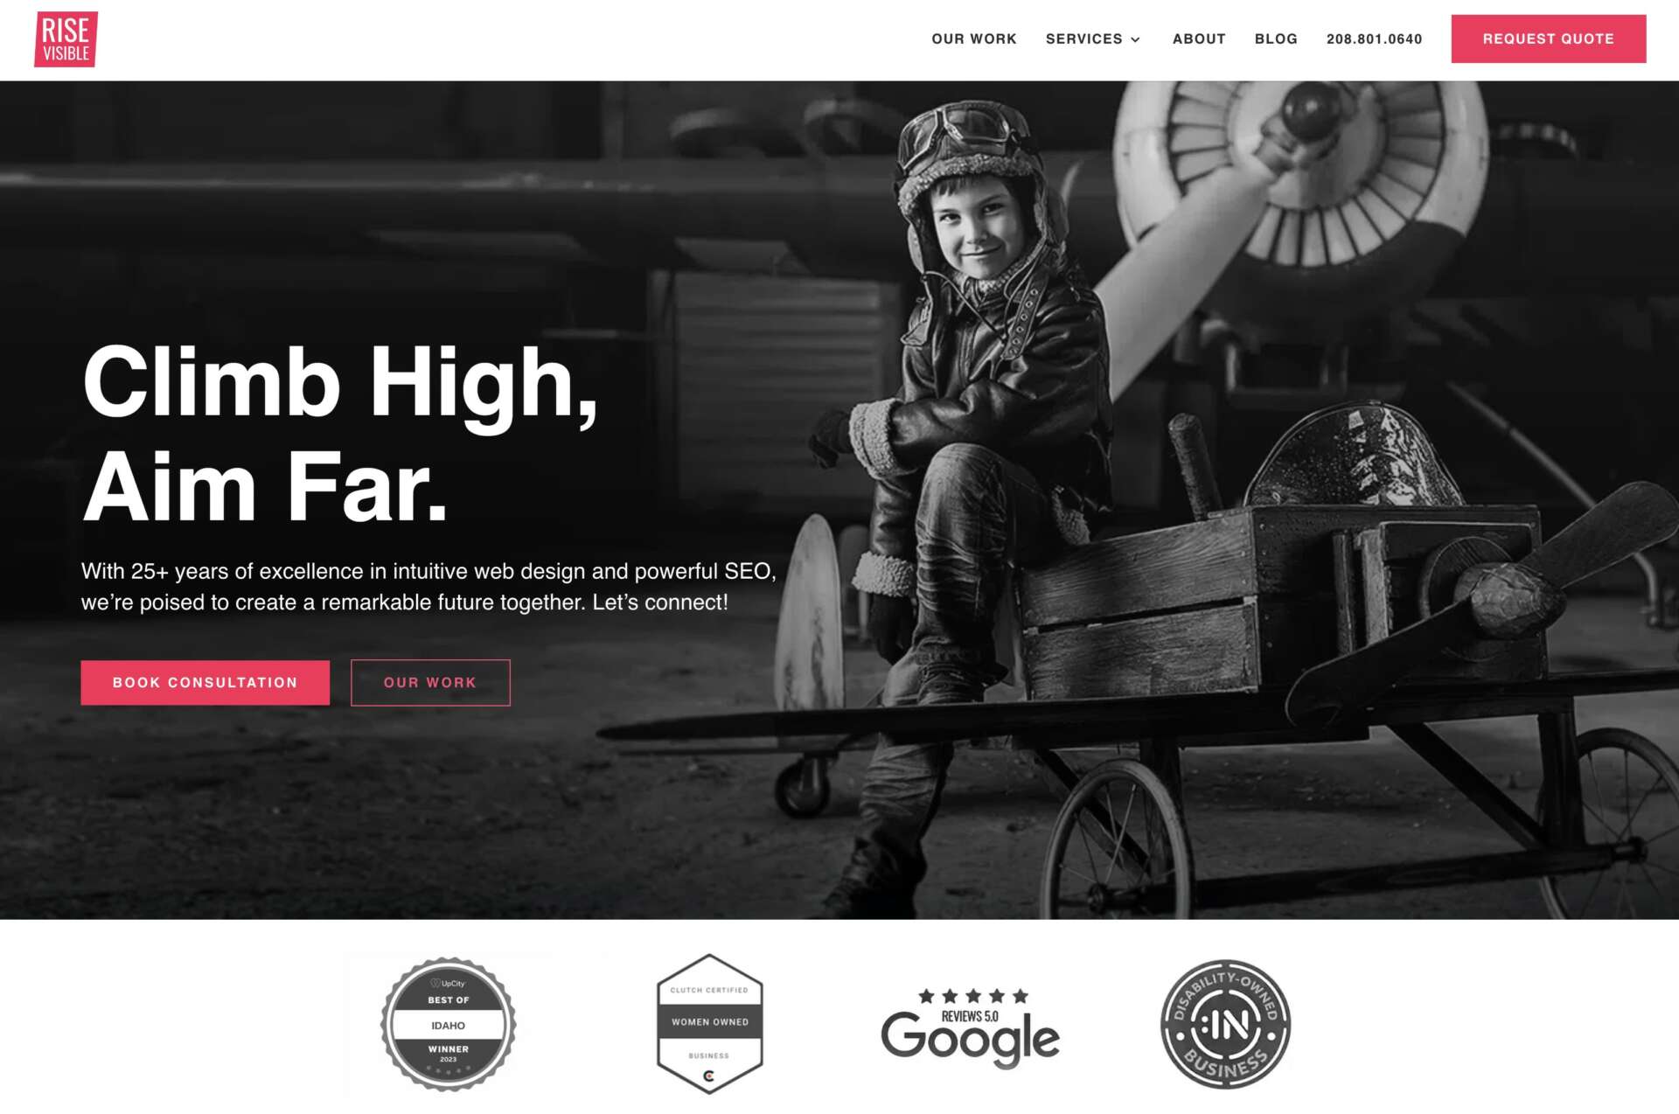Open the About page
Screen dimensions: 1679x1114
coord(1199,39)
